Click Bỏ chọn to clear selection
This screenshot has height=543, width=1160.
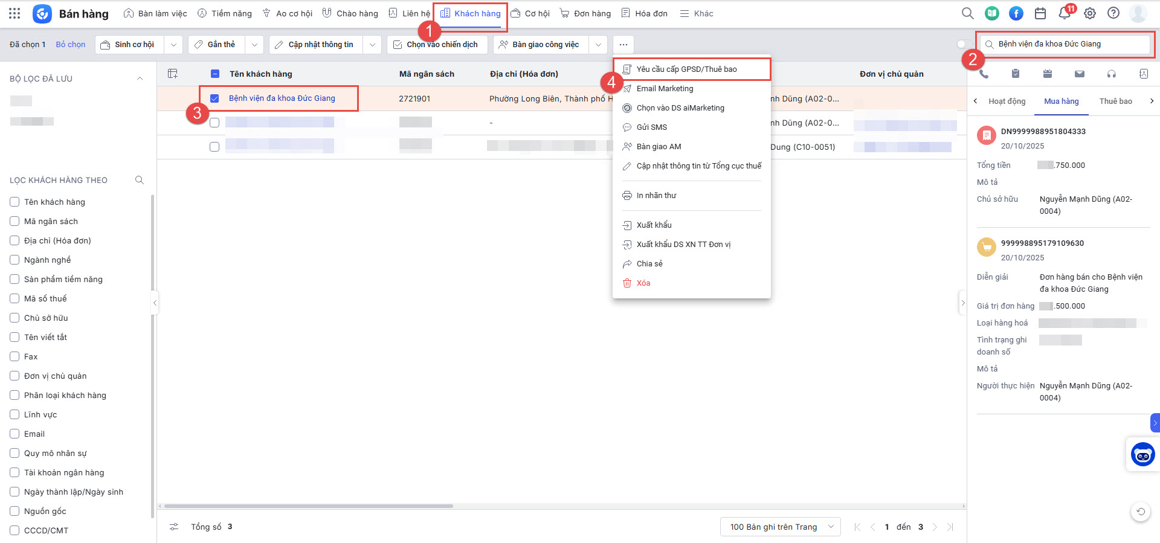pos(71,45)
